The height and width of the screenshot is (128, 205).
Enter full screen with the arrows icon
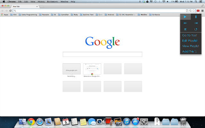[x=202, y=6]
